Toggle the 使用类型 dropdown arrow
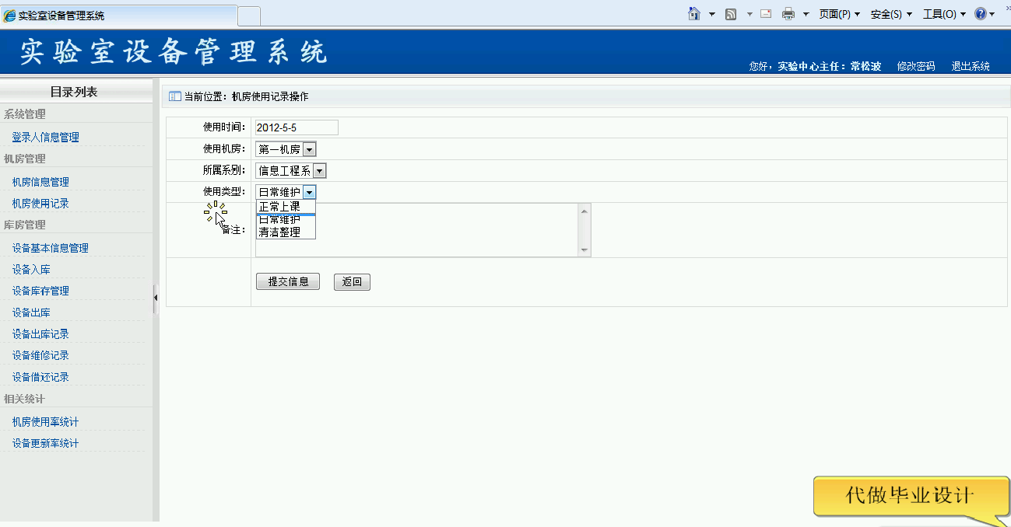Viewport: 1011px width, 527px height. (309, 192)
